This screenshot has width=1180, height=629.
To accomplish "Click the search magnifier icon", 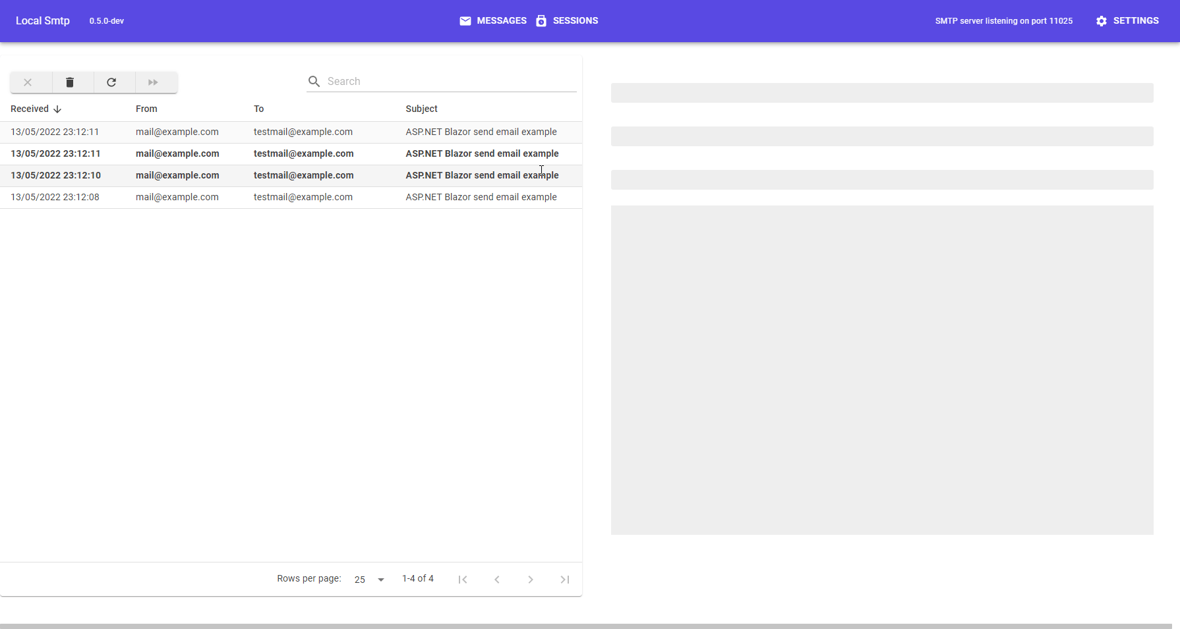I will [314, 81].
